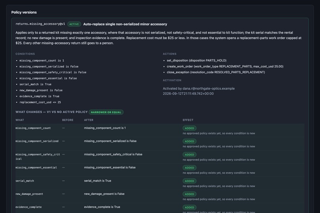Screen dimensions: 320x213
Task: Click serial_match in the WHAT column
Action: pos(25,181)
